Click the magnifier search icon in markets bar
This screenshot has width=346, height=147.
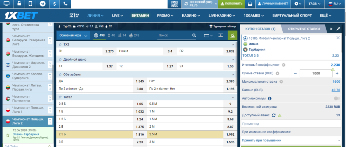[x=194, y=35]
